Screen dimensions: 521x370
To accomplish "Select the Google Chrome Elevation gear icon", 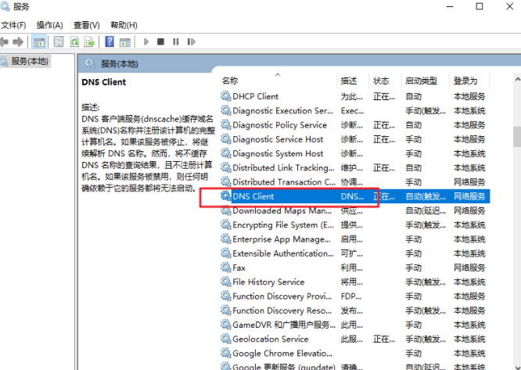I will pos(226,354).
